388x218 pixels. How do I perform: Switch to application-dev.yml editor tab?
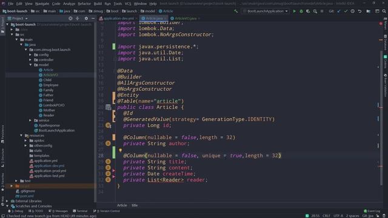(x=119, y=18)
